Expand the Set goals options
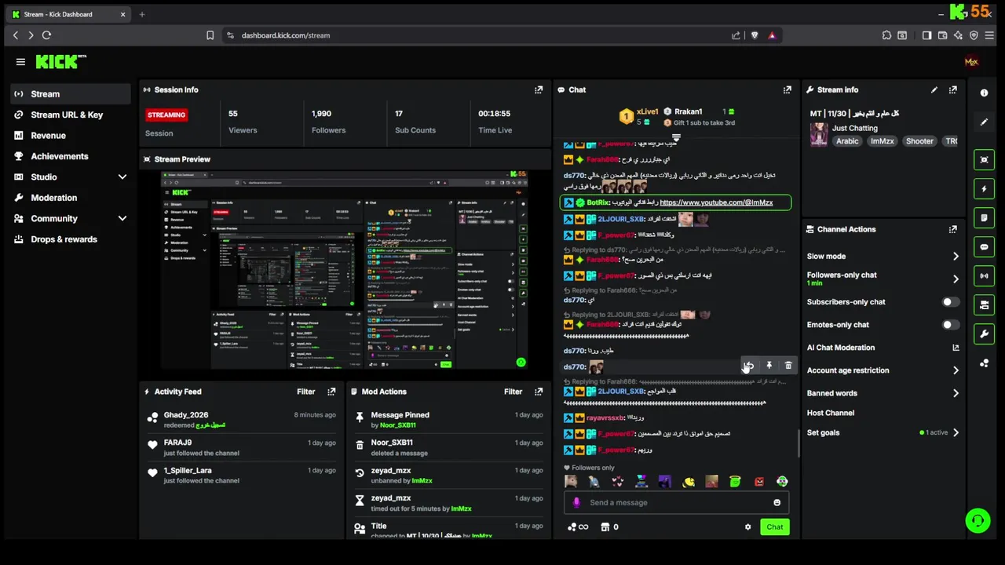This screenshot has height=565, width=1005. [956, 433]
